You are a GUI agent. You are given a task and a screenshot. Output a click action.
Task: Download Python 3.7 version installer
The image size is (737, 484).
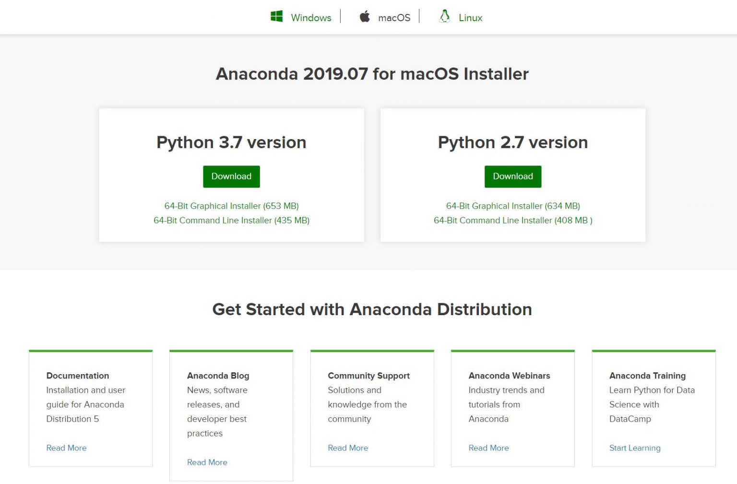231,177
